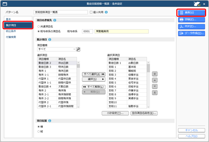The width and height of the screenshot is (209, 142).
Task: Click the AI assistant icon in title bar
Action: (x=197, y=4)
